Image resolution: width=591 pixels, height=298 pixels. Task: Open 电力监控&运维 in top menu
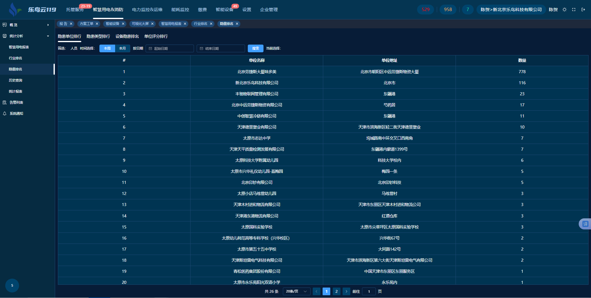(147, 10)
